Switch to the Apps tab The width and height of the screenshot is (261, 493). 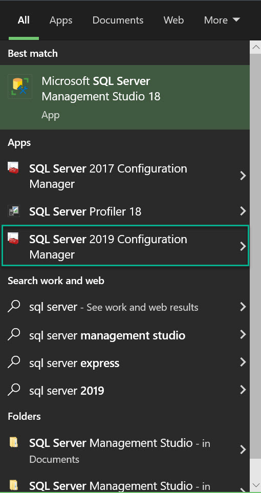tap(61, 20)
